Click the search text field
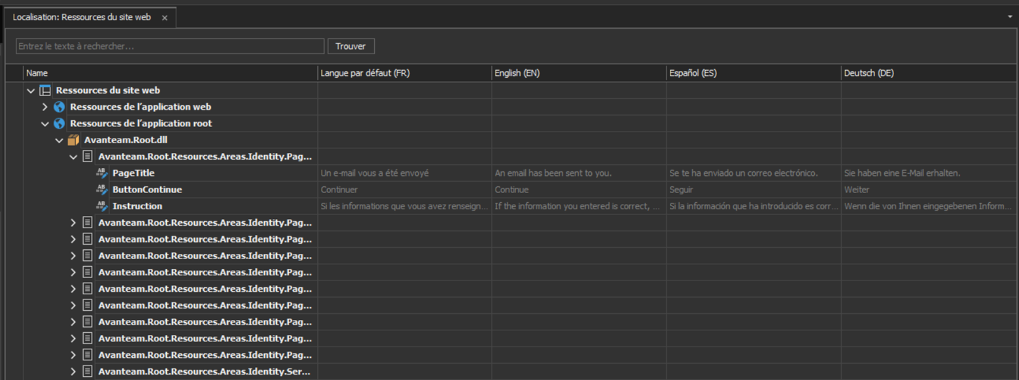The width and height of the screenshot is (1019, 380). (170, 46)
